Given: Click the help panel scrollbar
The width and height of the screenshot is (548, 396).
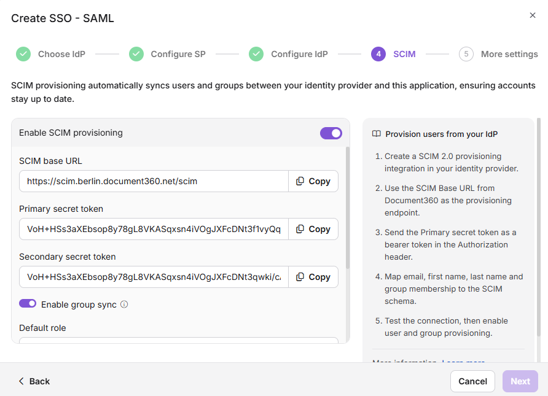Looking at the screenshot, I should (539, 227).
